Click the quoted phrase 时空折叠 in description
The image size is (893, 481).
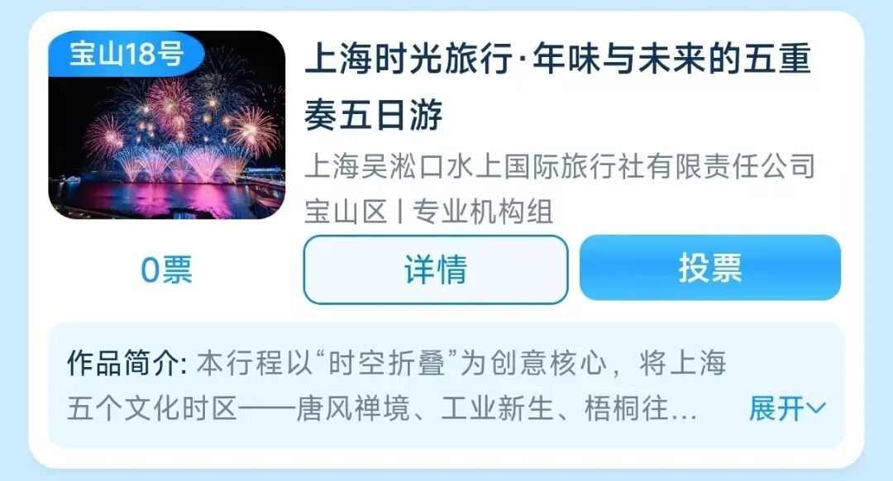386,363
